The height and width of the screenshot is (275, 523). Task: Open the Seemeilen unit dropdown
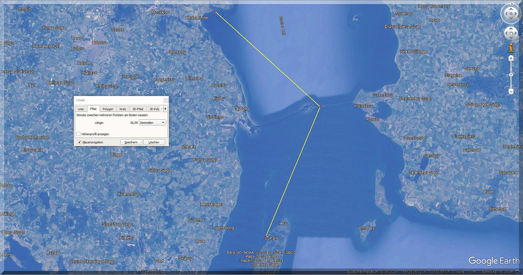152,123
